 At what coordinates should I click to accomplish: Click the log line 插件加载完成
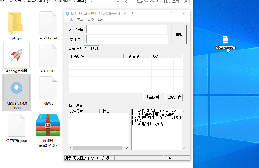[x=147, y=124]
